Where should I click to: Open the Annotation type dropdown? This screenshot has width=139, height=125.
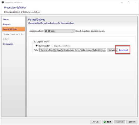pos(60,31)
